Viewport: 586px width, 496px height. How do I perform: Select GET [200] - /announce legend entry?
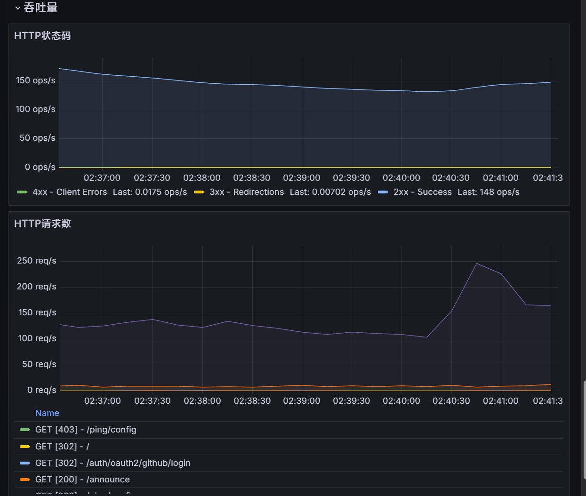tap(82, 480)
